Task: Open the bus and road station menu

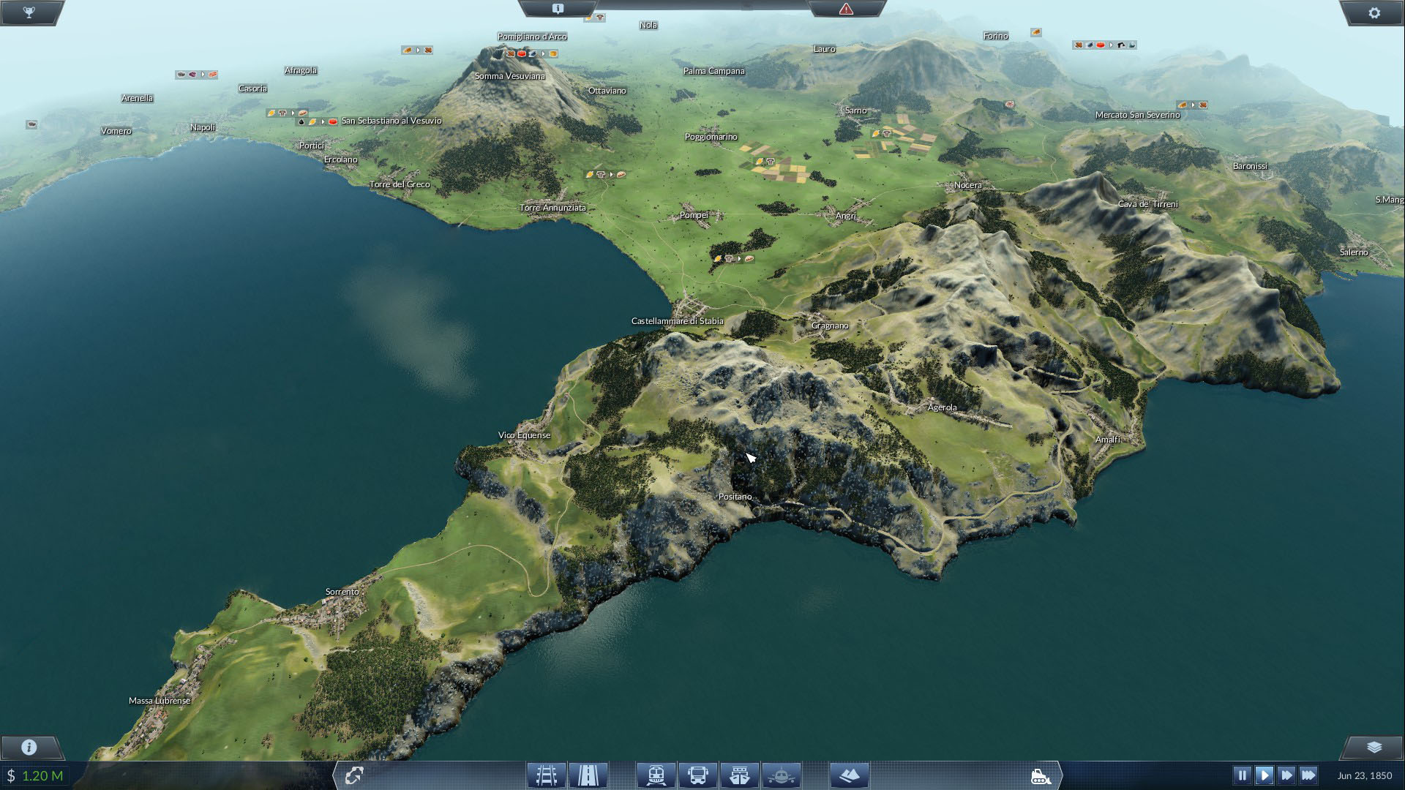Action: pos(697,775)
